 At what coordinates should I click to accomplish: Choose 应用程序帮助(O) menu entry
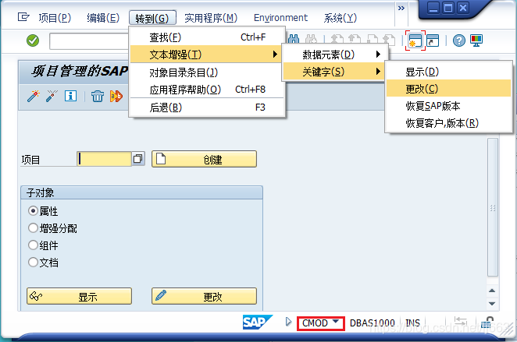coord(207,90)
